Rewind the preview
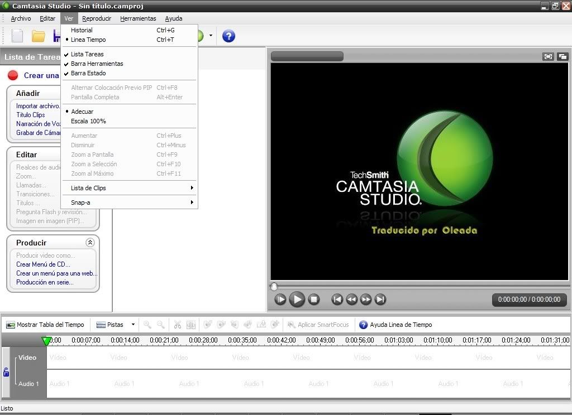The height and width of the screenshot is (415, 572). tap(352, 300)
